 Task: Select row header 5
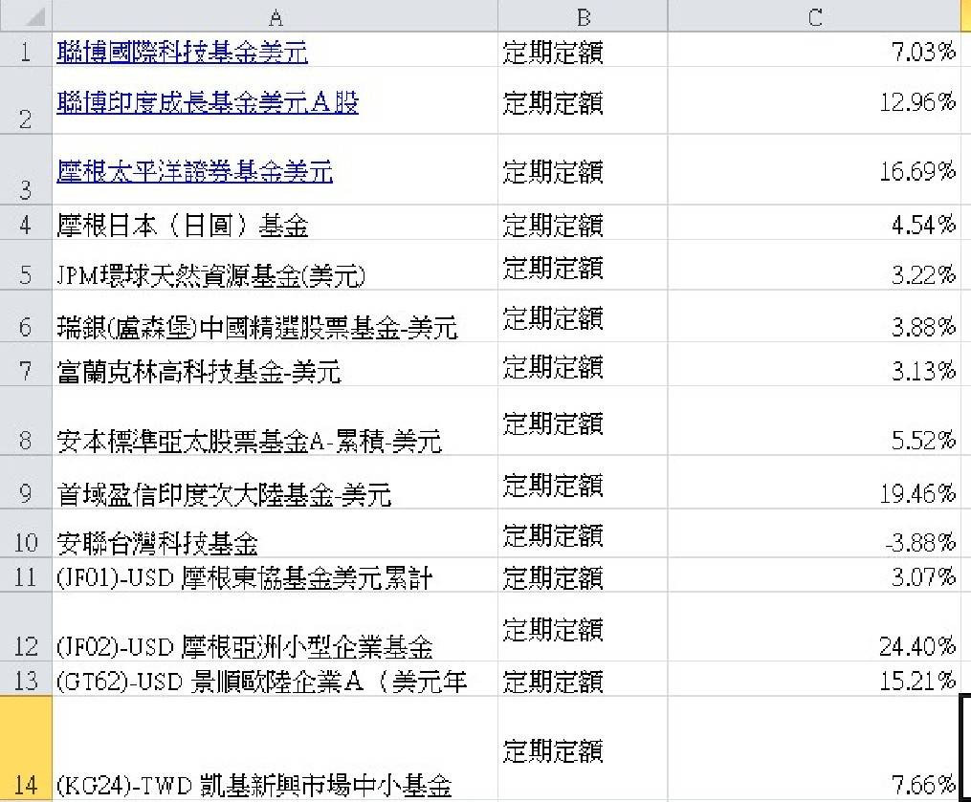coord(26,265)
